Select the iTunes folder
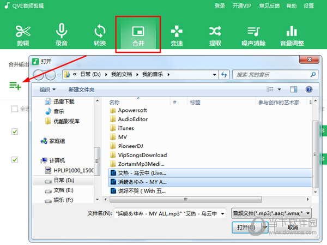The image size is (327, 245). click(x=122, y=128)
